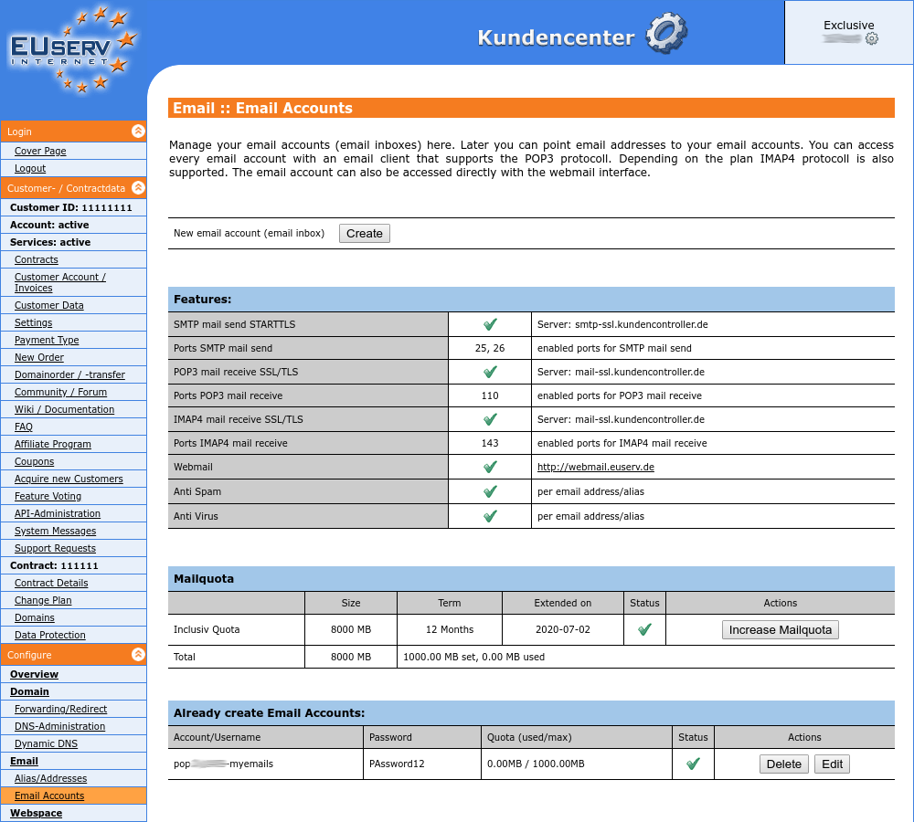Visit the Community / Forum link
Image resolution: width=914 pixels, height=822 pixels.
coord(60,392)
